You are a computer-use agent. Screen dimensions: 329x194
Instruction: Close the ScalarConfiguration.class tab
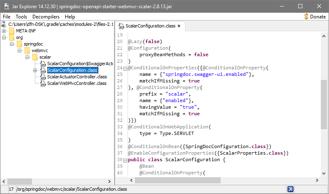(179, 26)
